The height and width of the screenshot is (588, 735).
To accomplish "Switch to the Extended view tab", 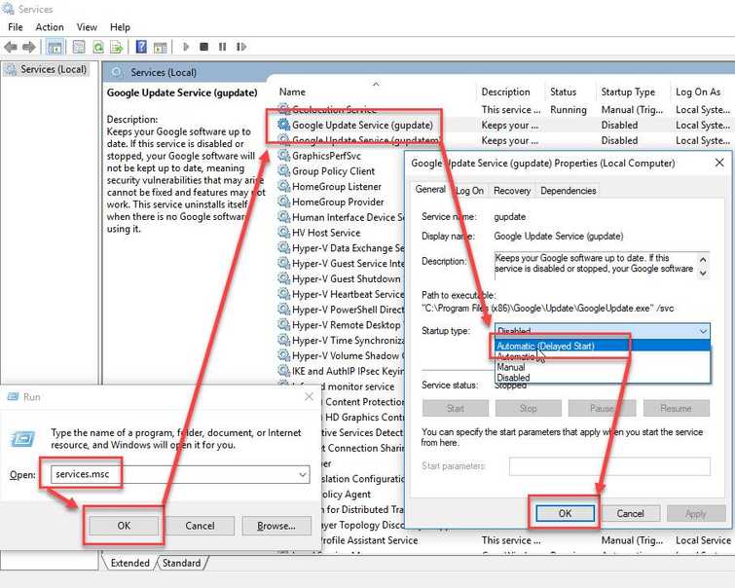I will click(x=129, y=563).
